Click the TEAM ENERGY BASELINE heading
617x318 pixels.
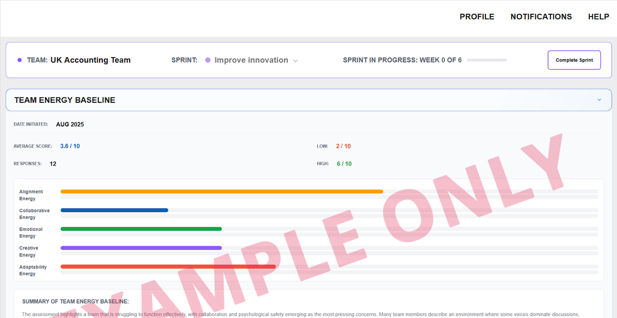tap(65, 100)
